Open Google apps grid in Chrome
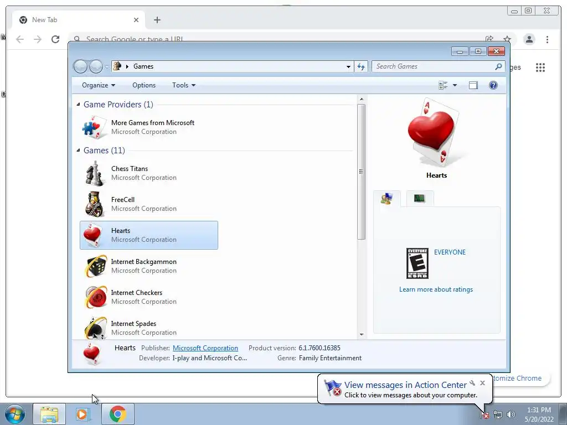Screen dimensions: 567x425 [540, 67]
